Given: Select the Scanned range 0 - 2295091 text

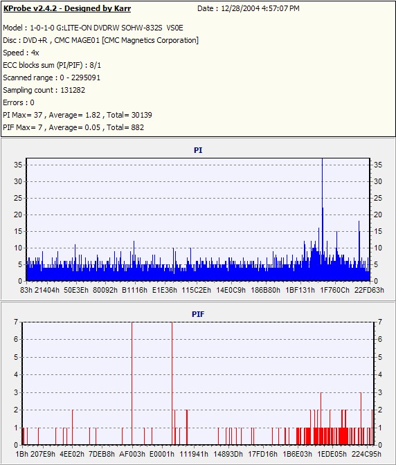Looking at the screenshot, I should pos(52,77).
